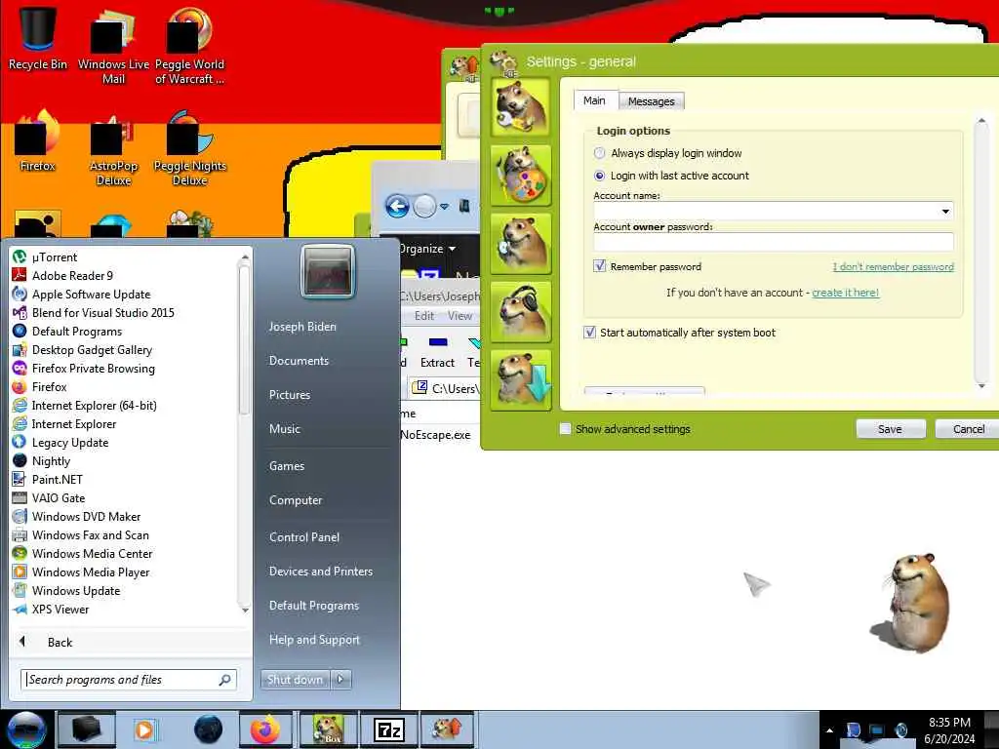Switch to 7-Zip taskbar button
Image resolution: width=999 pixels, height=749 pixels.
(388, 729)
